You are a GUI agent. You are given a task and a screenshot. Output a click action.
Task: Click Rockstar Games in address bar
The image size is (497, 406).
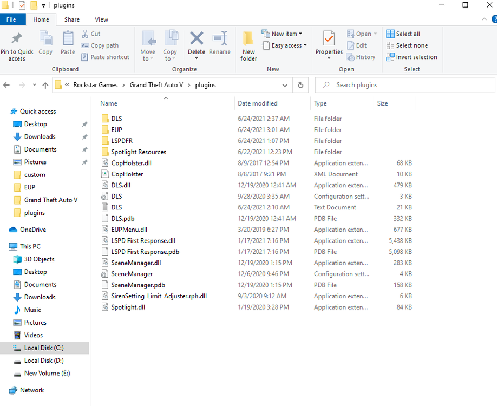click(x=95, y=85)
